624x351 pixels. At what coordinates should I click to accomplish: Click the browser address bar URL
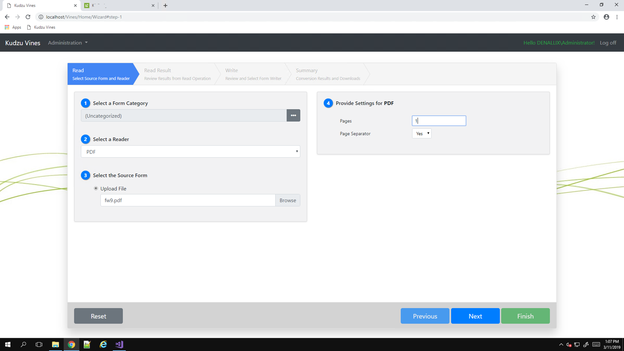tap(84, 17)
